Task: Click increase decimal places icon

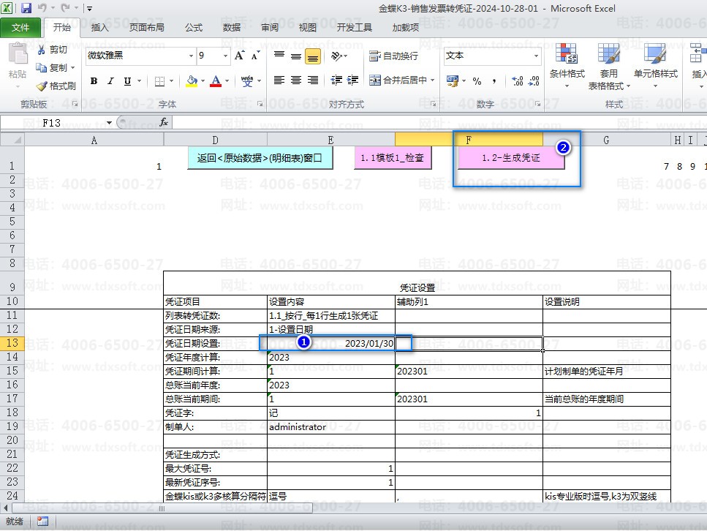Action: (518, 80)
